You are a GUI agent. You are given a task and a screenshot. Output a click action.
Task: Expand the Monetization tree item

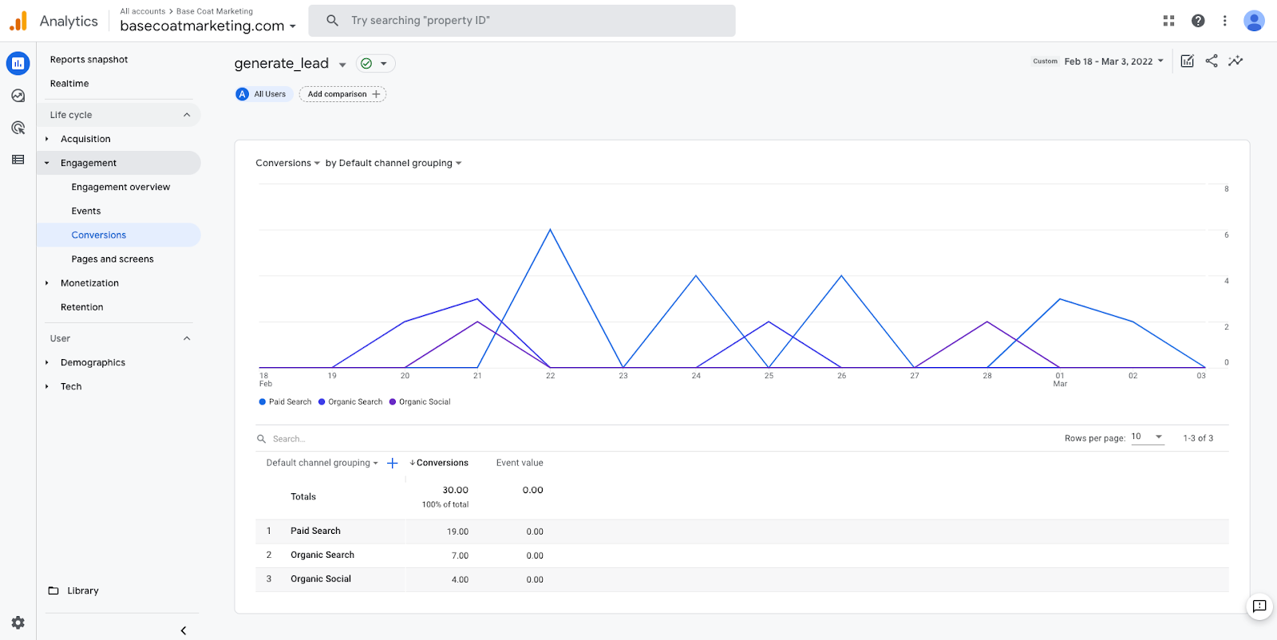coord(47,283)
